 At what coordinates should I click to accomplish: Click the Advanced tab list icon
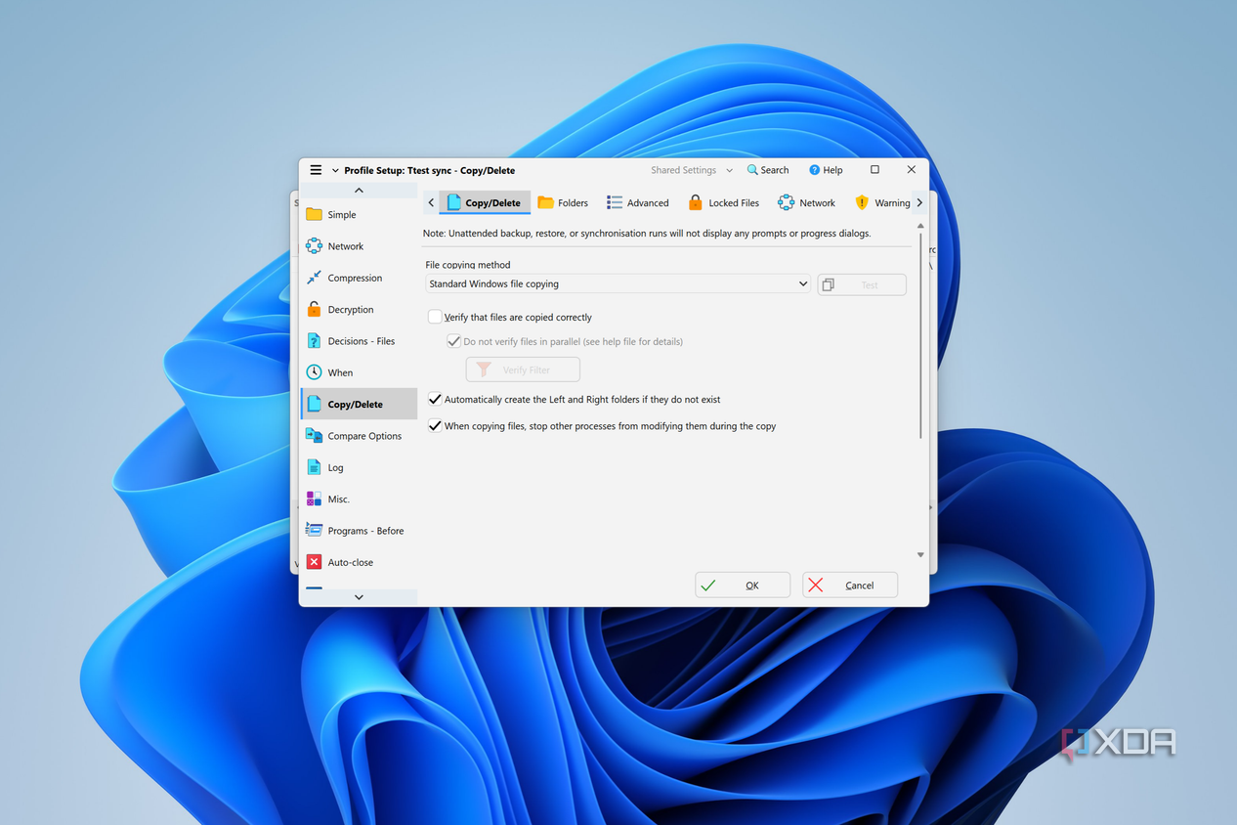tap(615, 202)
